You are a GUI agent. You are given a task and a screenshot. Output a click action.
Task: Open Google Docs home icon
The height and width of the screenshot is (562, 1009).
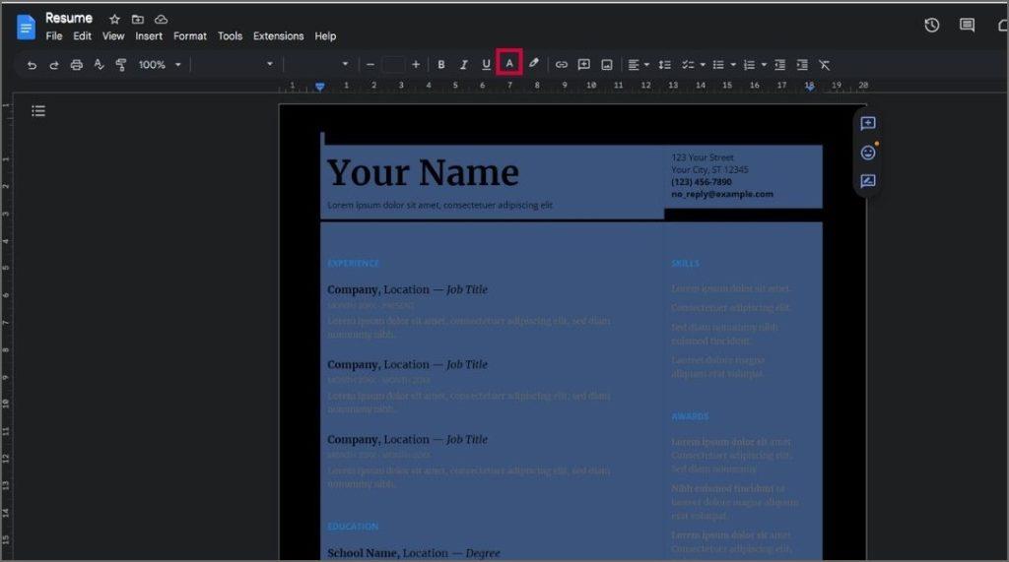click(26, 27)
